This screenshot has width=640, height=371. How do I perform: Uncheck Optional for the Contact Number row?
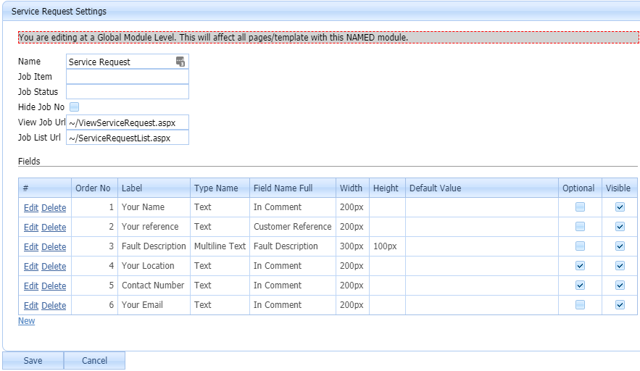580,285
